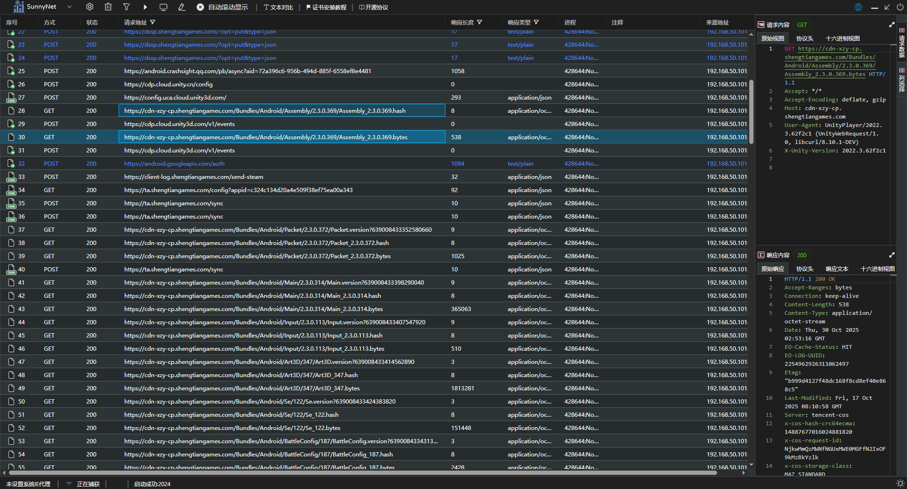Switch to 响应文本 tab
907x489 pixels.
pyautogui.click(x=837, y=269)
